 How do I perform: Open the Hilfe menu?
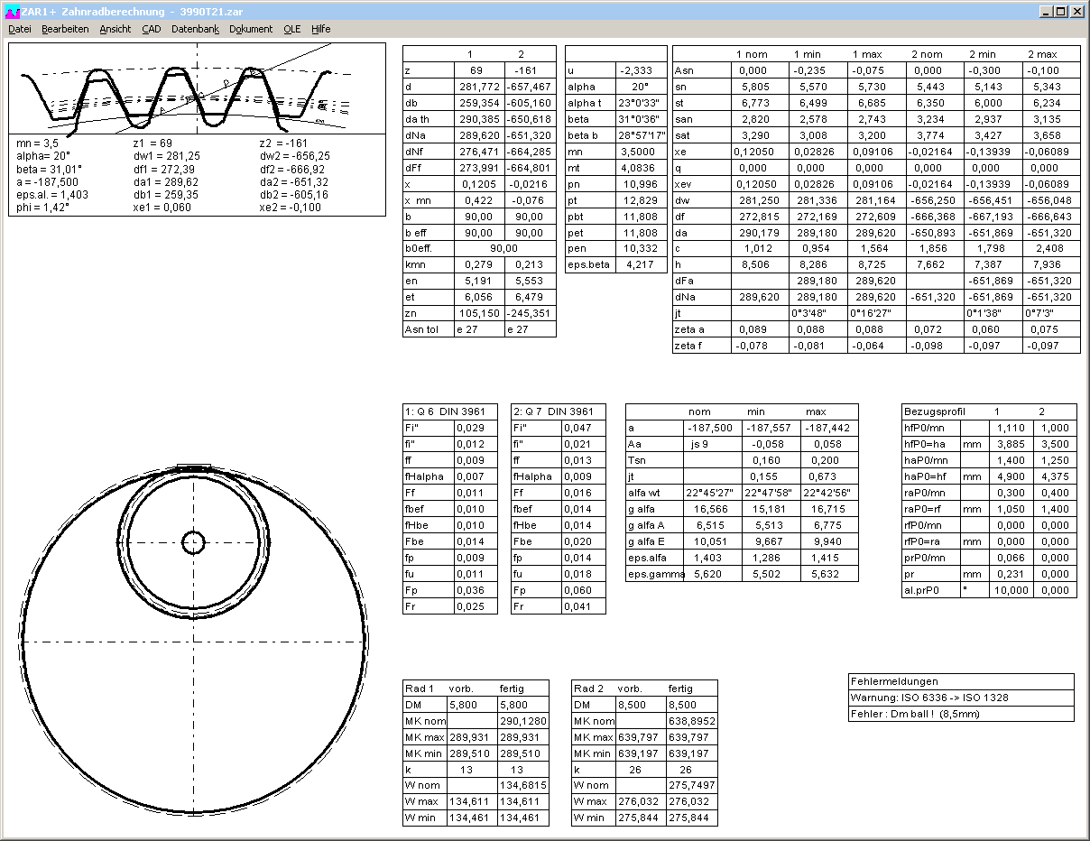click(321, 29)
